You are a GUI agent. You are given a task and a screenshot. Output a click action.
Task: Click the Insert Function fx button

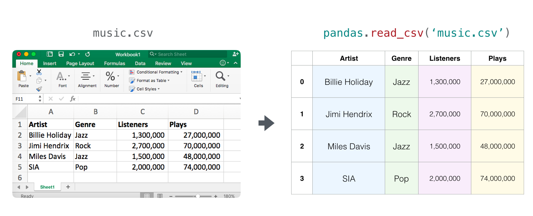tap(73, 99)
